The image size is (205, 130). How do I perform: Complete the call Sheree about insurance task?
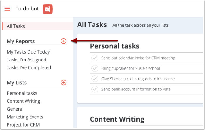[x=95, y=79]
